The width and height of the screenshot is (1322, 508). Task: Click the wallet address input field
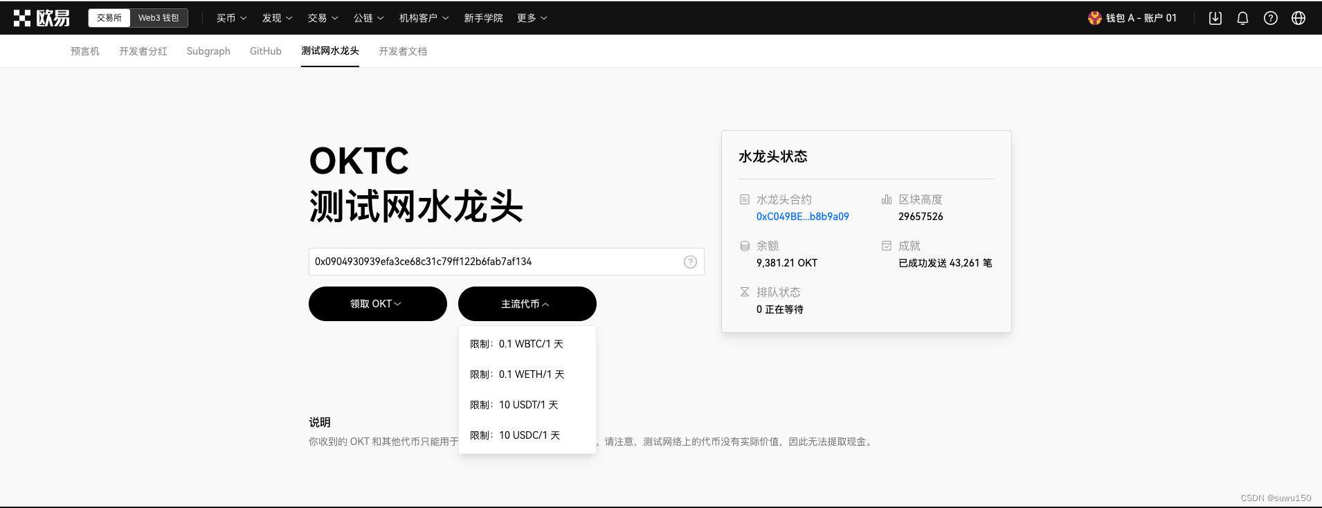(507, 262)
